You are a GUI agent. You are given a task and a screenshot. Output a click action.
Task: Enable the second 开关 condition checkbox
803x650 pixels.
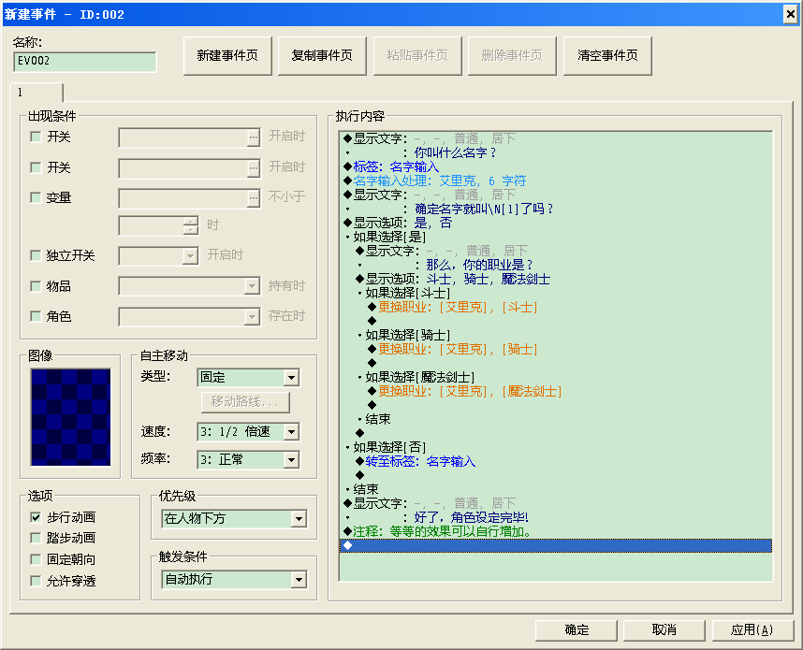coord(36,167)
